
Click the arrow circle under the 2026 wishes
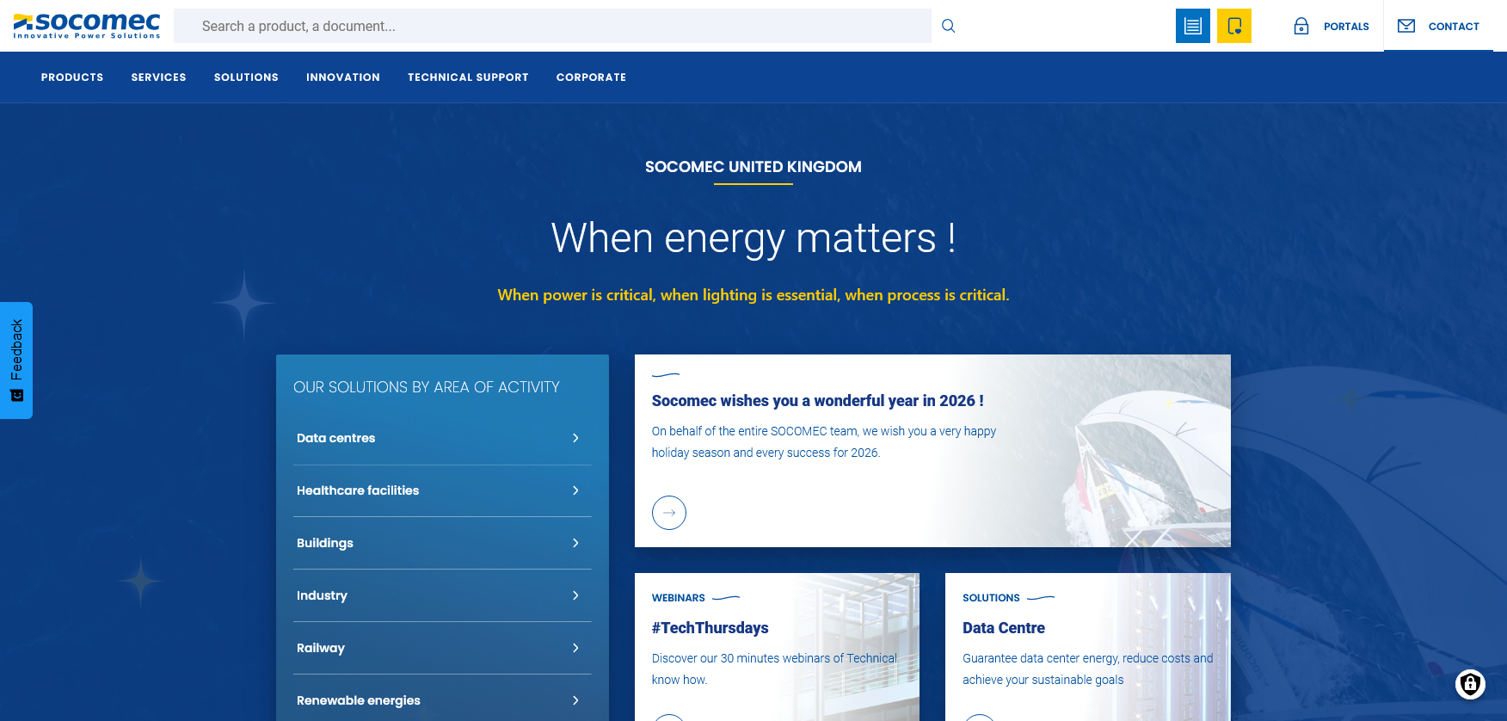[x=669, y=513]
